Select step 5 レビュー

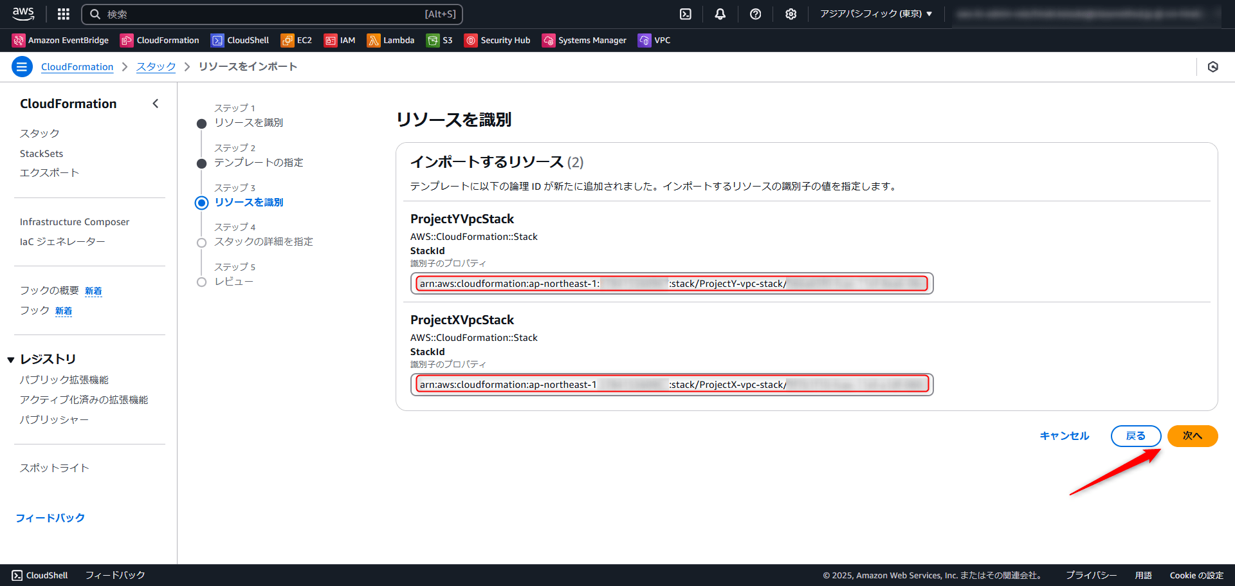pyautogui.click(x=233, y=281)
